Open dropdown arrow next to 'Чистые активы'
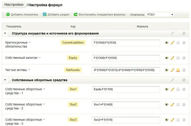Screen dimensions: 191x126 [29, 70]
